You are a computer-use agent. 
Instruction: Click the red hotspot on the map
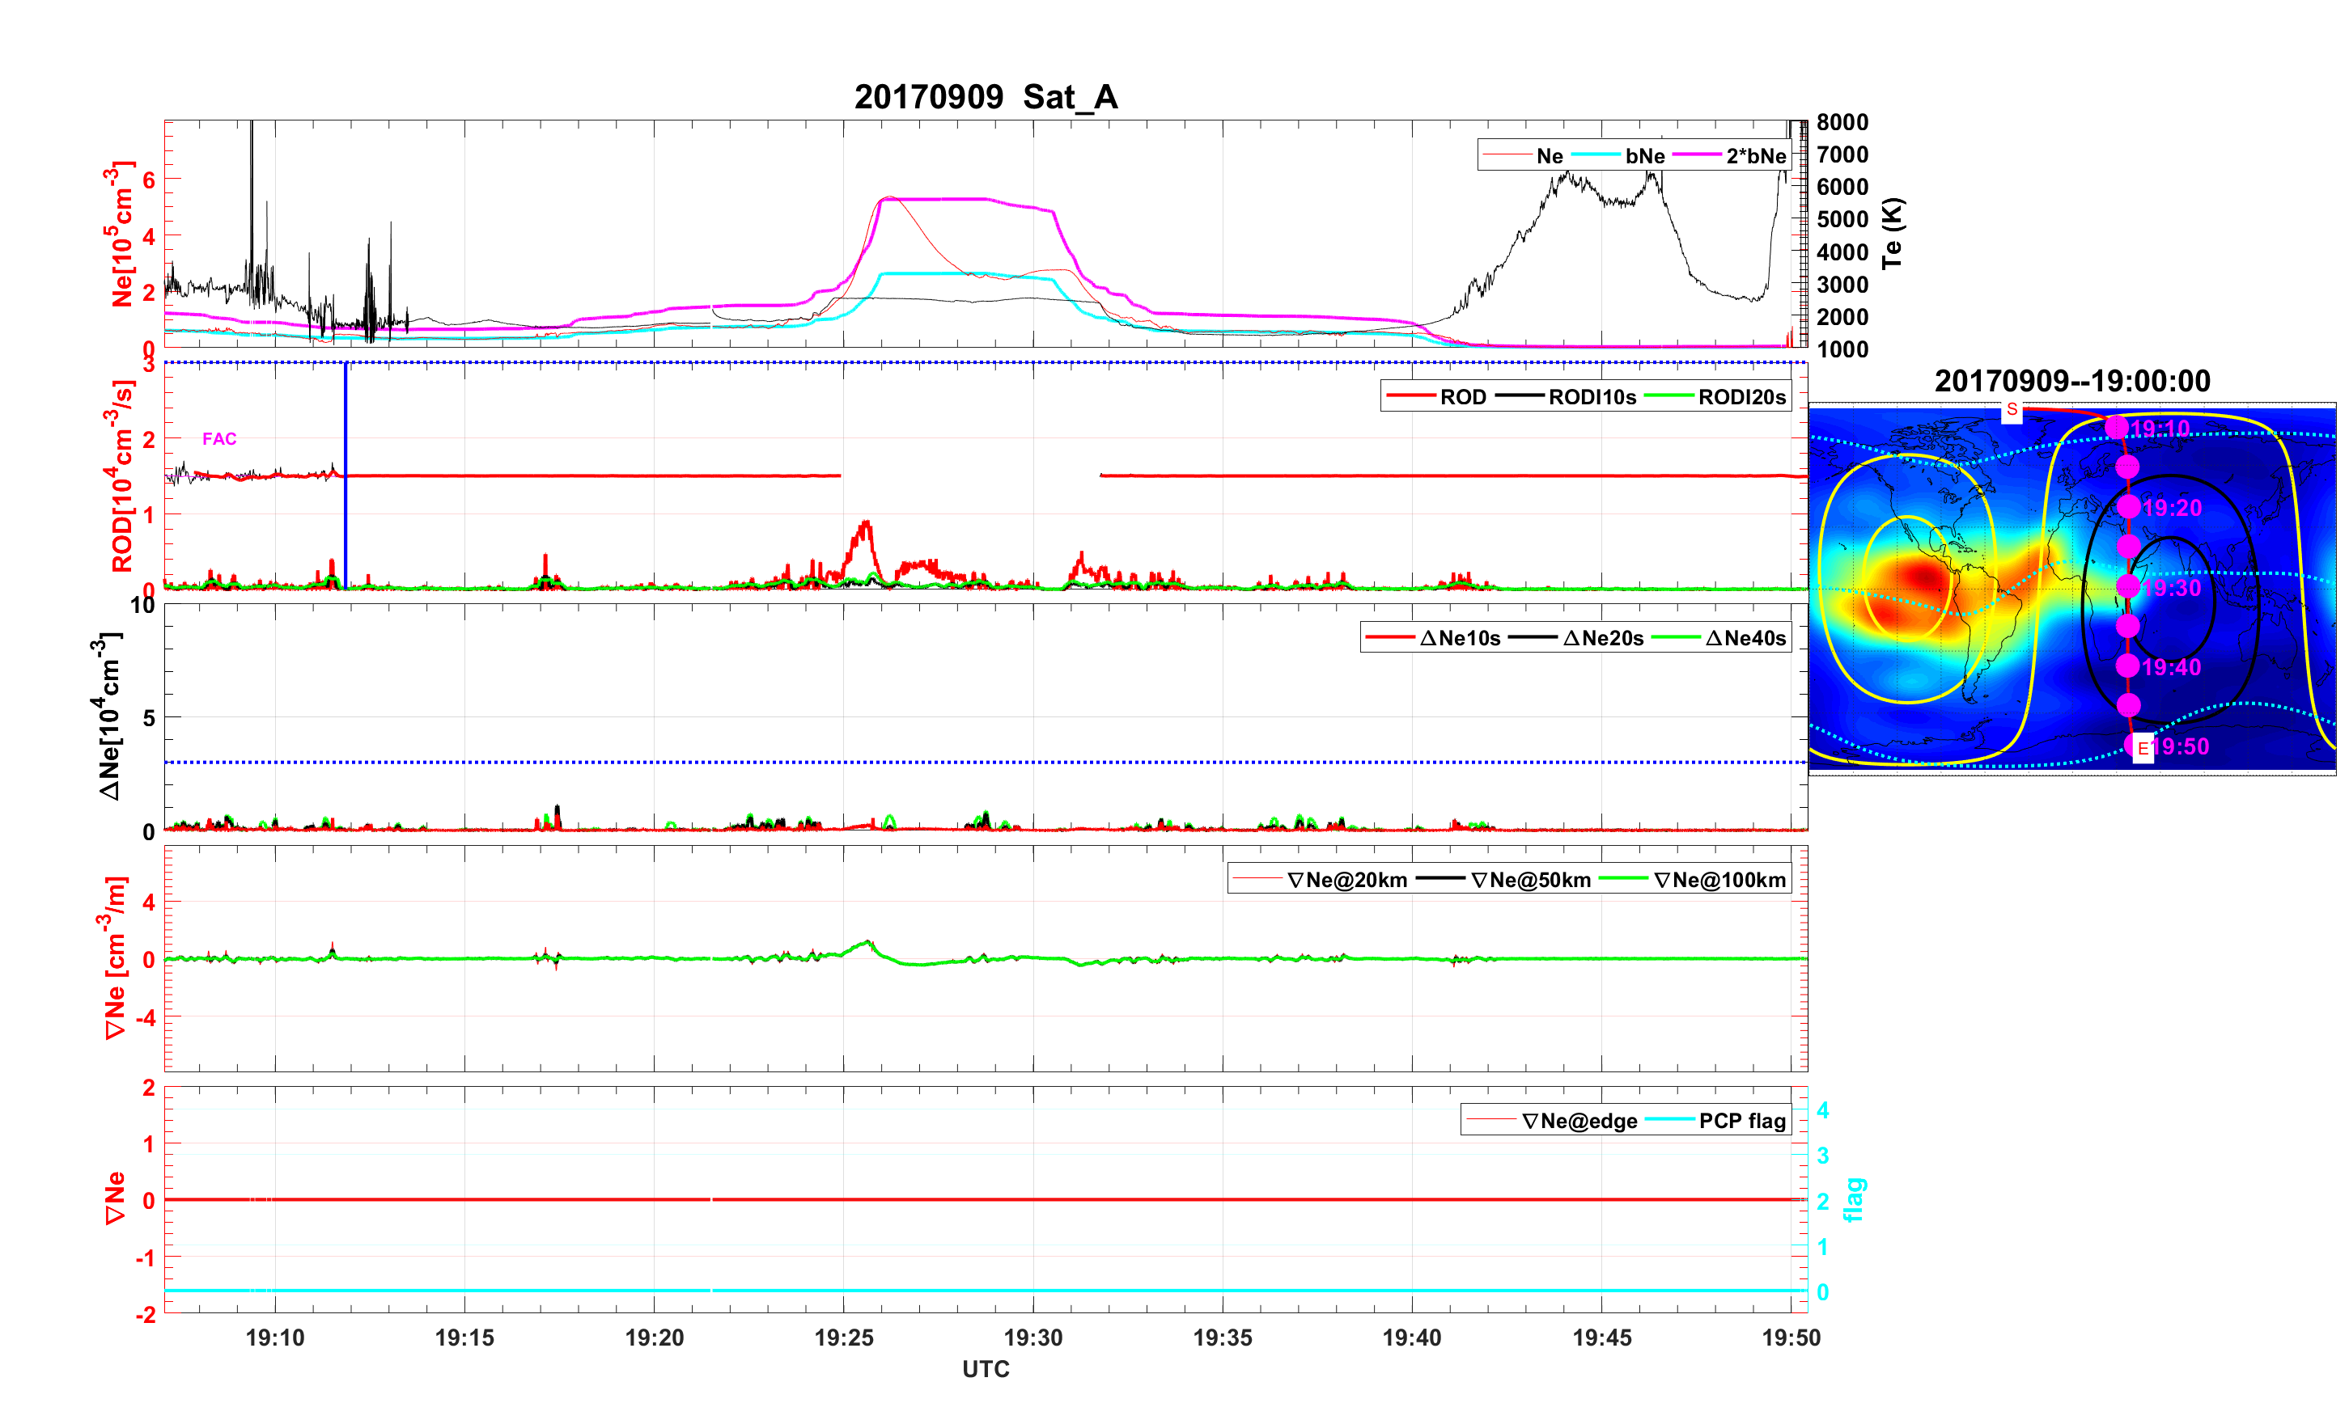coord(1924,577)
